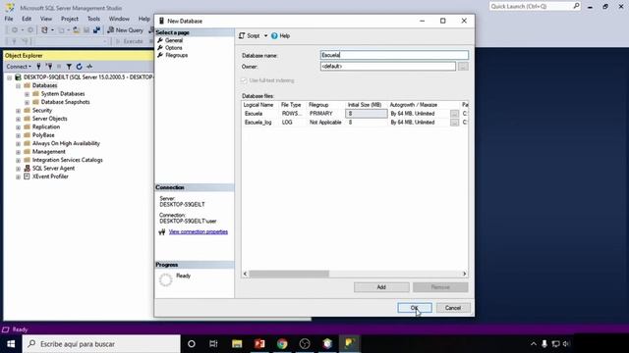Select the Management folder
Viewport: 629px width, 353px height.
coord(48,152)
